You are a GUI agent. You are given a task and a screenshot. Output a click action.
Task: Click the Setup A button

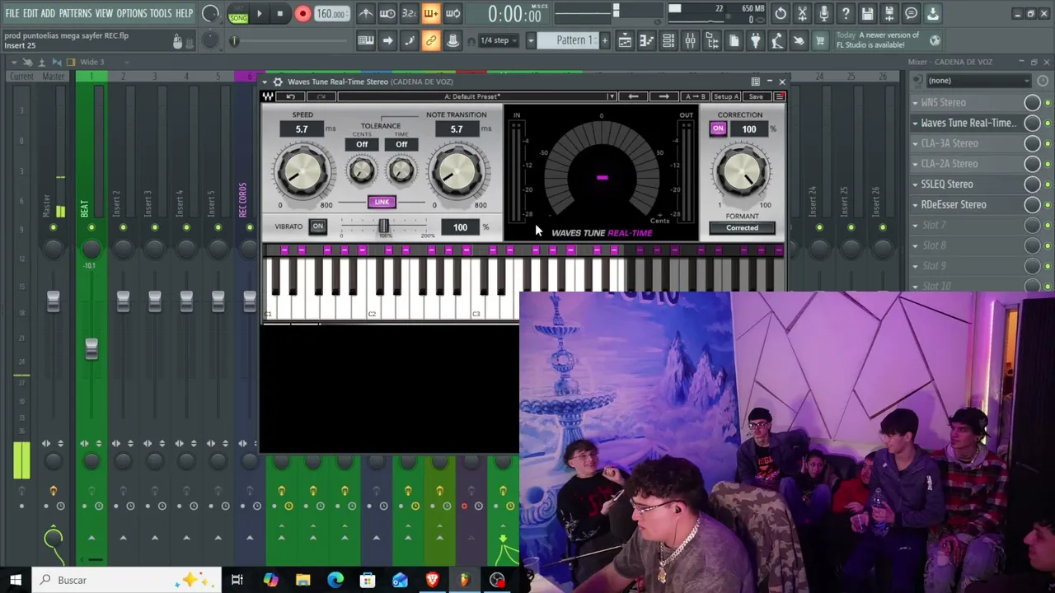click(x=725, y=97)
